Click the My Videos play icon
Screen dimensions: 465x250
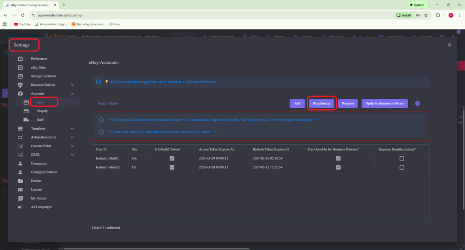click(20, 198)
